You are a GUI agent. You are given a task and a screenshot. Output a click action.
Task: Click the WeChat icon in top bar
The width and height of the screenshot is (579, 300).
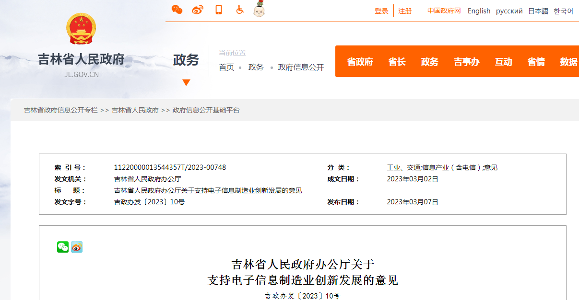pyautogui.click(x=177, y=10)
